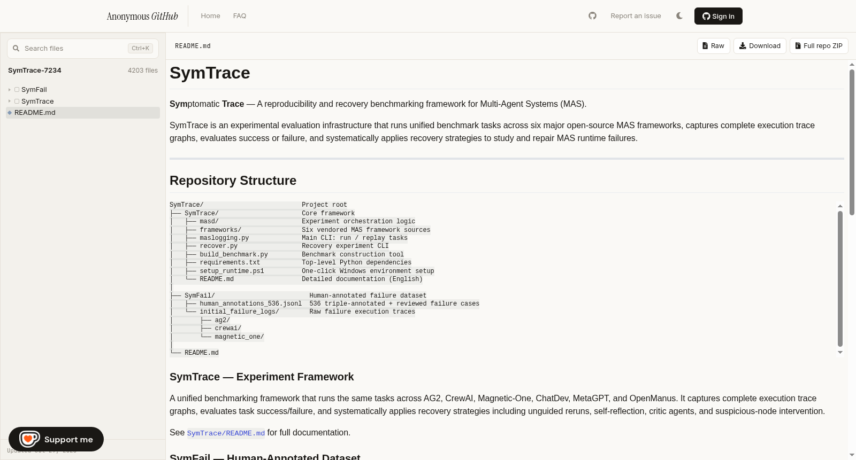856x460 pixels.
Task: Click the README.md file path header
Action: 193,46
